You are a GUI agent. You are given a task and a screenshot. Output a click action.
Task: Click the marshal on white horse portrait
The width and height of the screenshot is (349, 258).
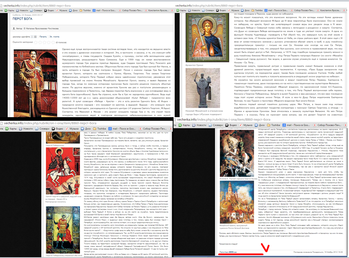pos(237,153)
